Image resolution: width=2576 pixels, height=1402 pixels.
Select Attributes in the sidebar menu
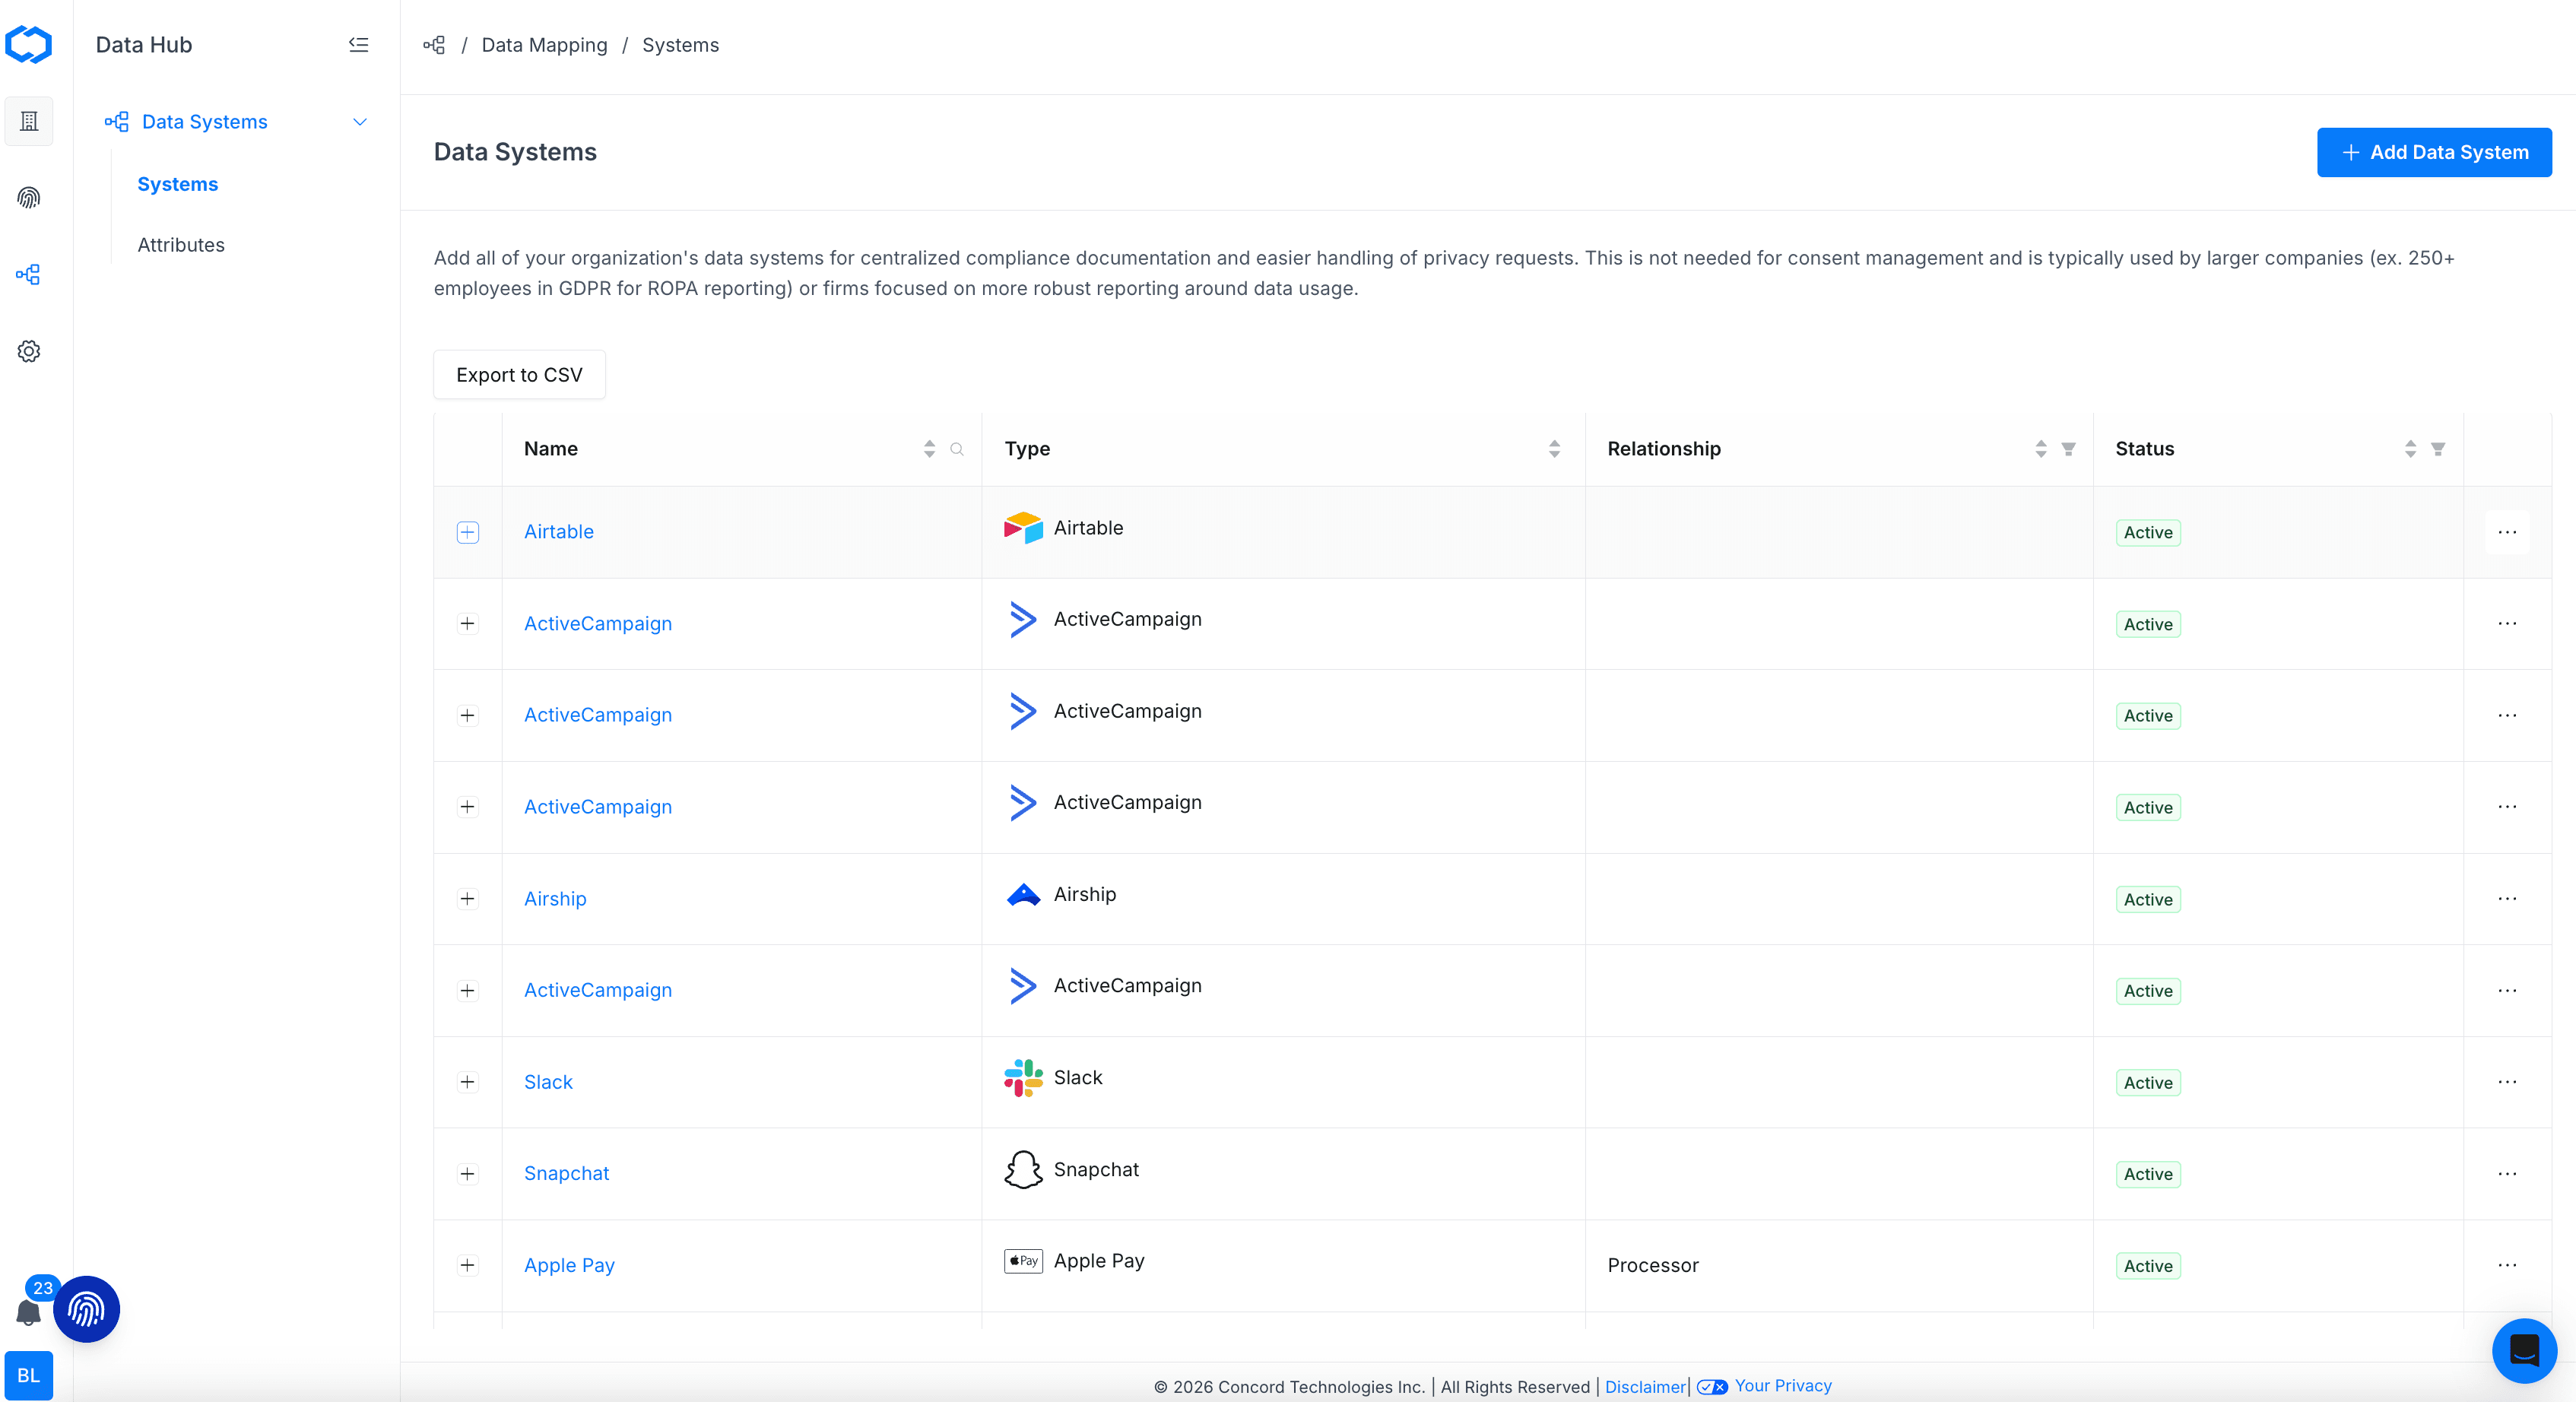(181, 245)
